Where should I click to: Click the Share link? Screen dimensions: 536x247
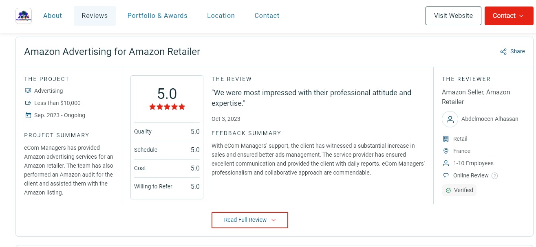(518, 52)
